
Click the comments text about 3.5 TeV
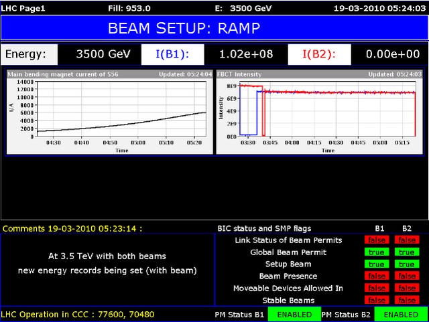107,263
